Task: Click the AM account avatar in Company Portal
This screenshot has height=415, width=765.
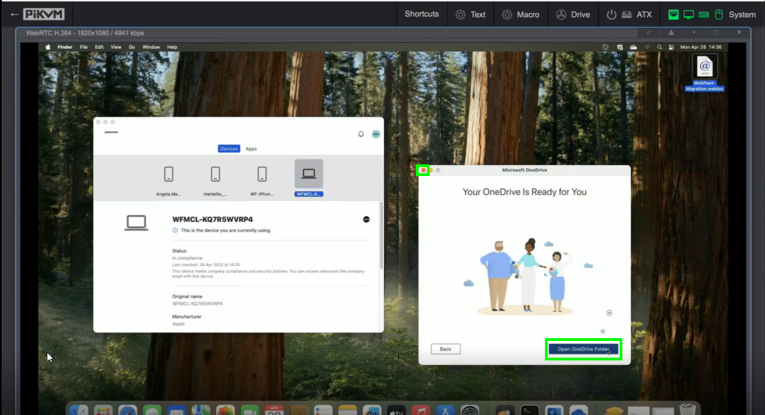Action: click(376, 134)
